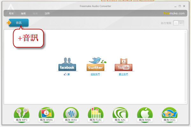Choose the 轉為 WMA convert icon

[x=46, y=115]
